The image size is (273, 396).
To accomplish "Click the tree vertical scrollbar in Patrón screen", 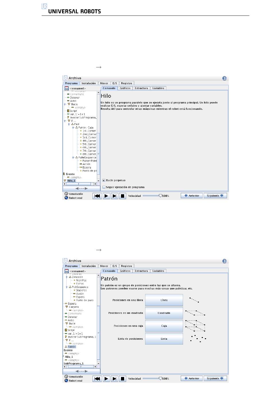I will click(x=99, y=320).
